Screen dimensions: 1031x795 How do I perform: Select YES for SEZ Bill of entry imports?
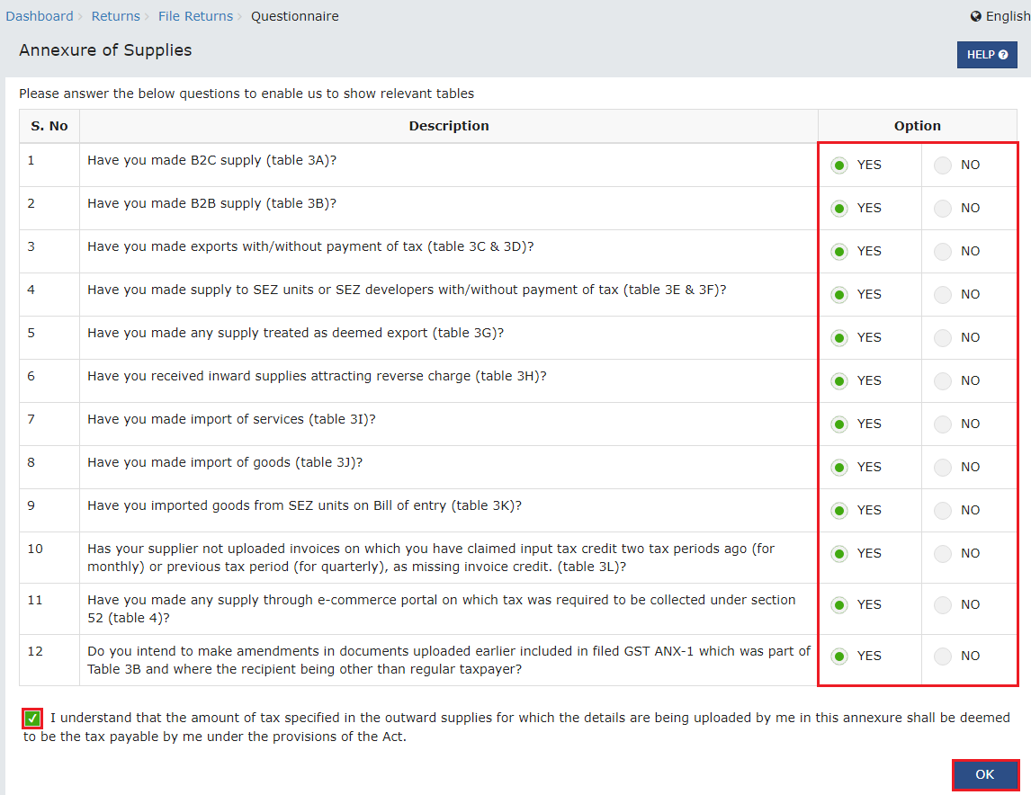[x=839, y=511]
